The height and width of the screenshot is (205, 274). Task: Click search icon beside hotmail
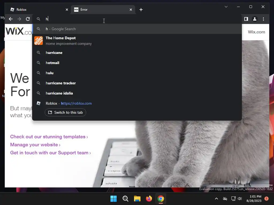pos(39,63)
